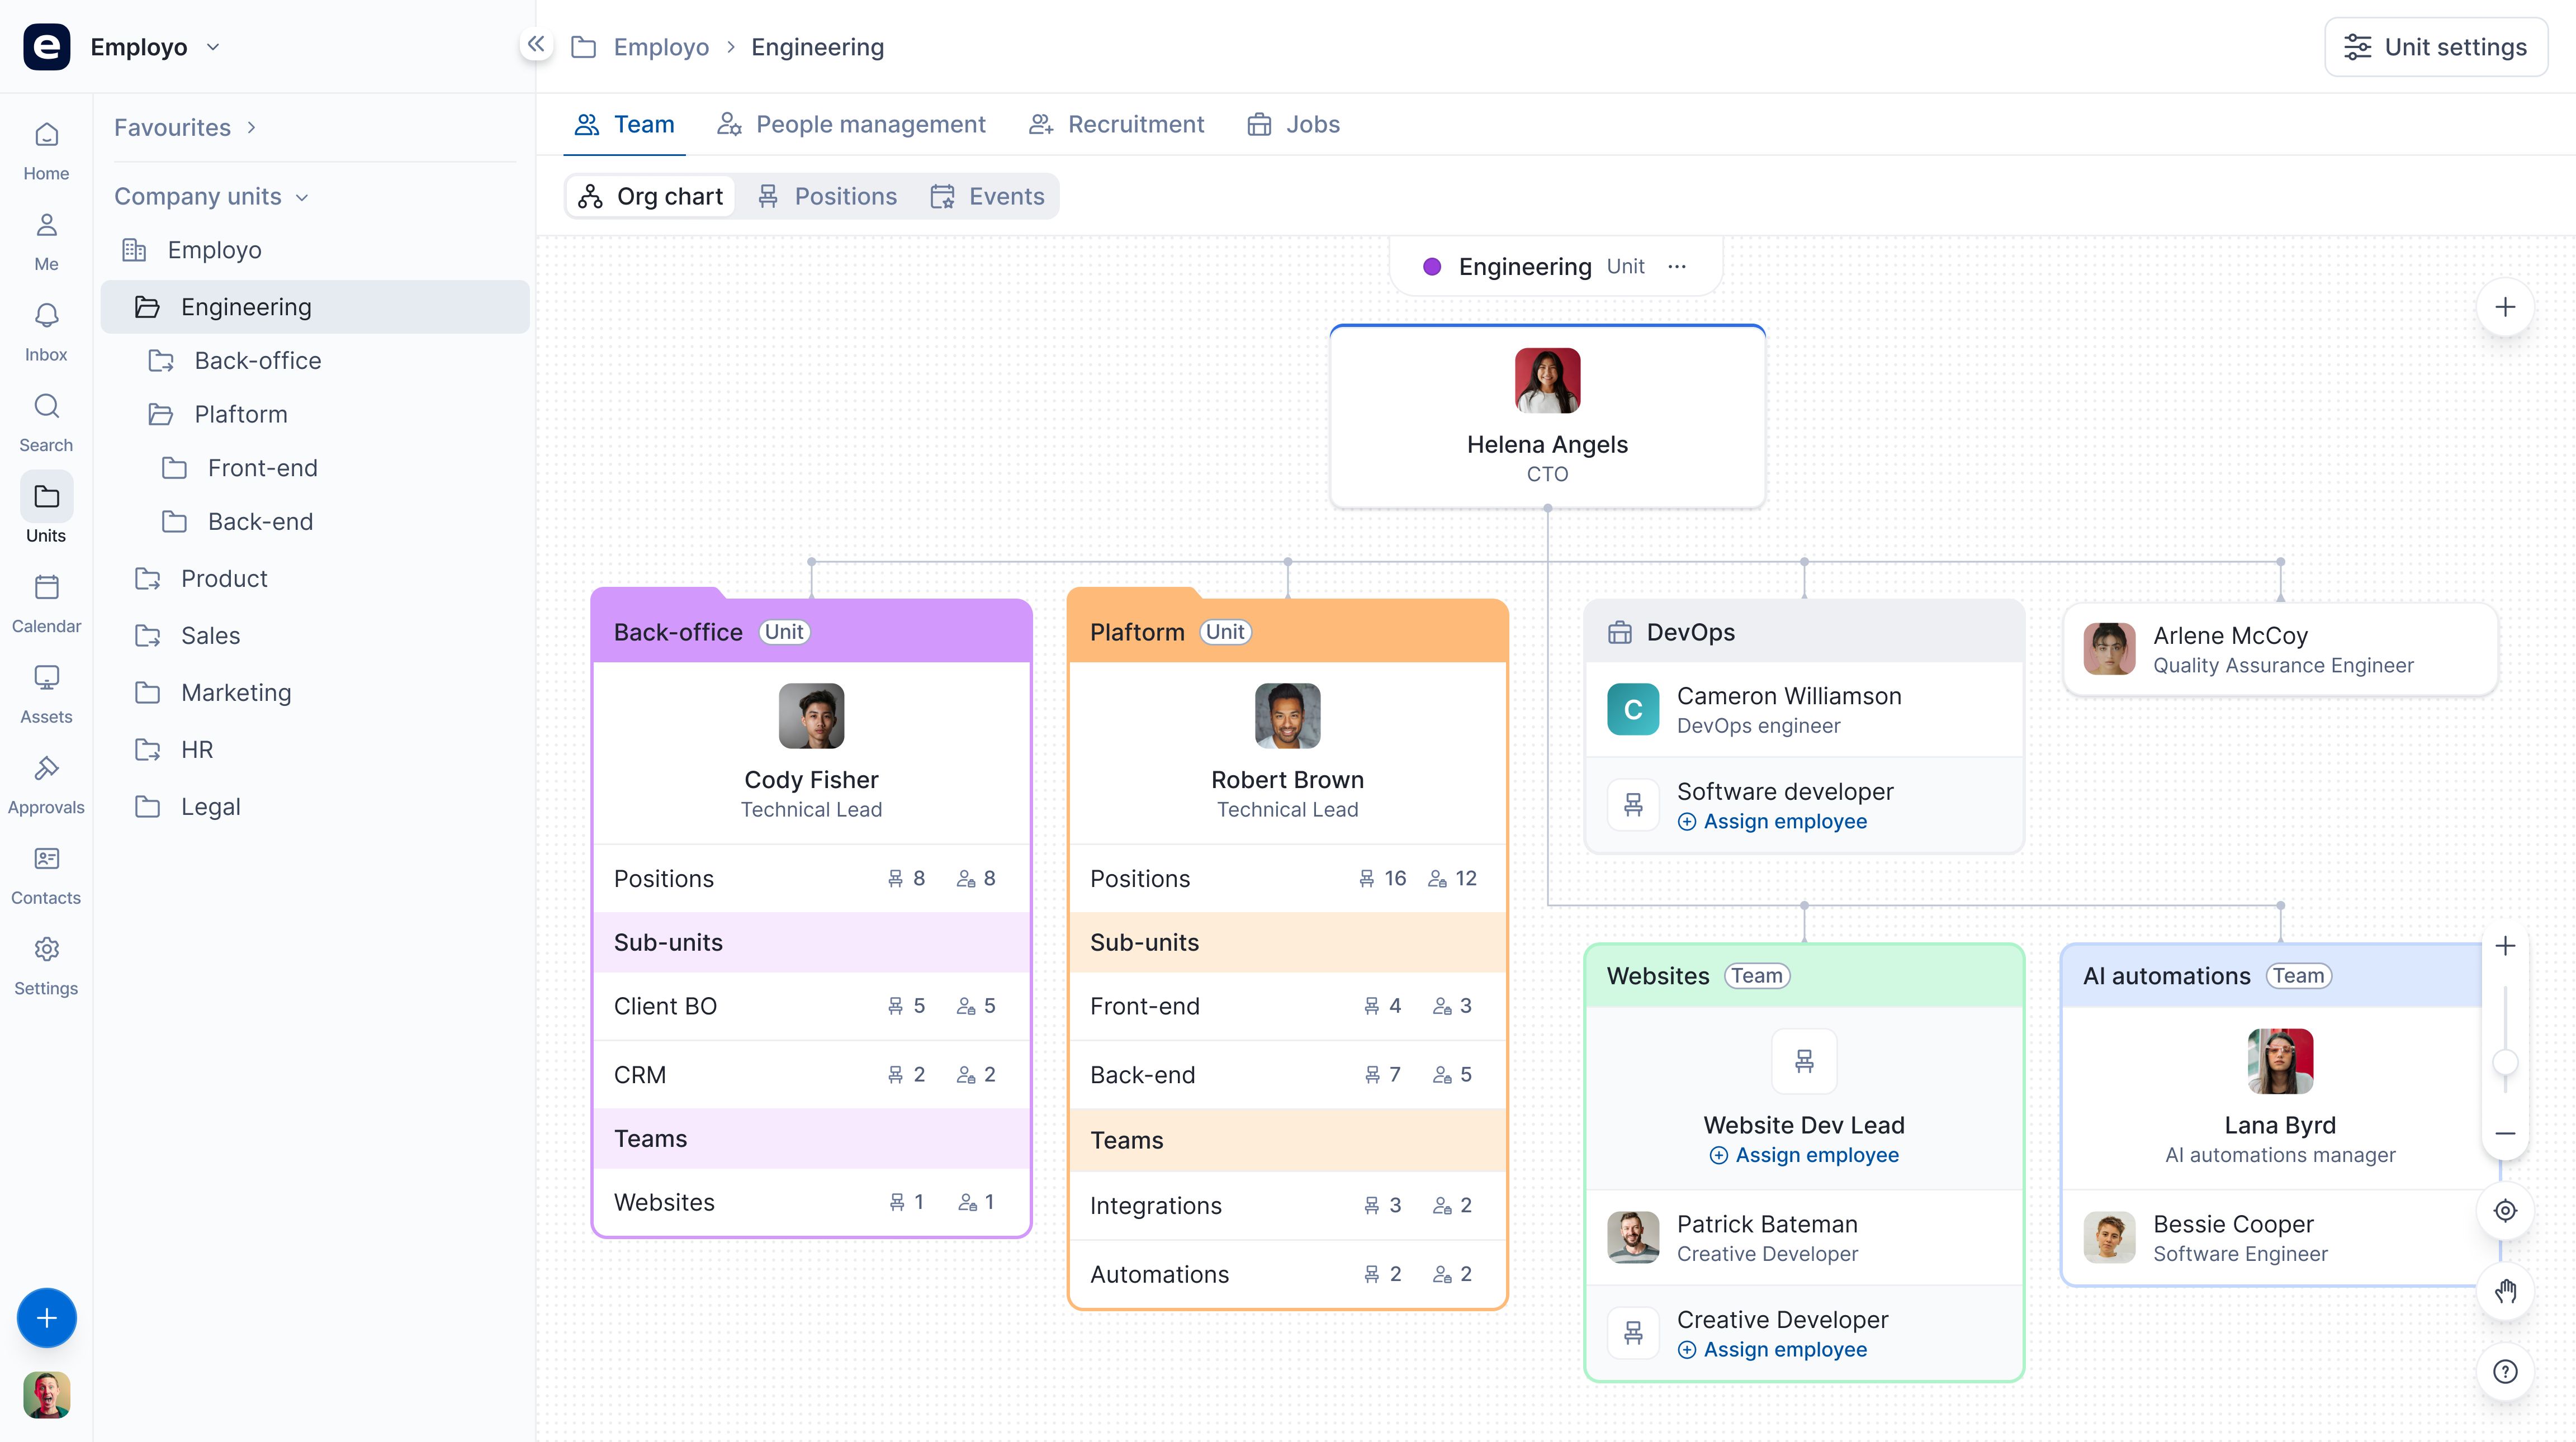
Task: Click the recenter target icon
Action: tap(2505, 1211)
